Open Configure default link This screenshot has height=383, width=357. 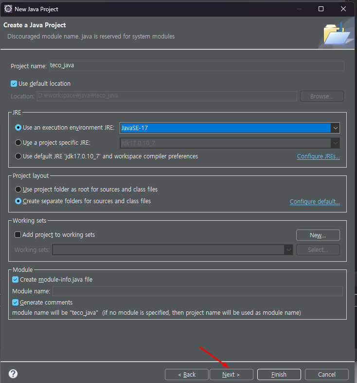click(315, 202)
